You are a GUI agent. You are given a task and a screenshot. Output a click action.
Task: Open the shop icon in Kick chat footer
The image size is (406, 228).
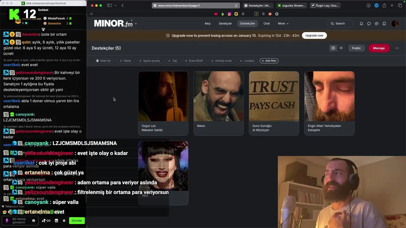click(x=56, y=221)
